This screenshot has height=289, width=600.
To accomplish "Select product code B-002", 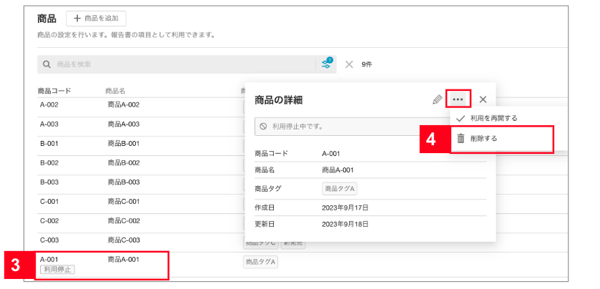I will coord(49,162).
